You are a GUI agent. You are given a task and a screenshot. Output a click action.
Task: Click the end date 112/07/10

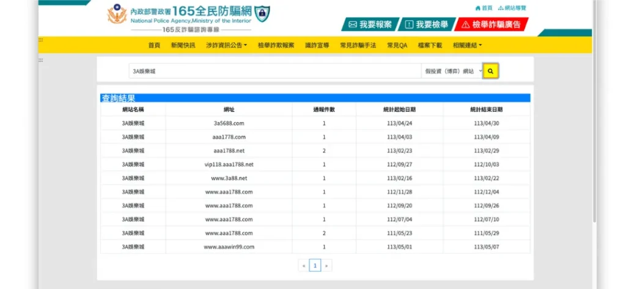click(486, 219)
